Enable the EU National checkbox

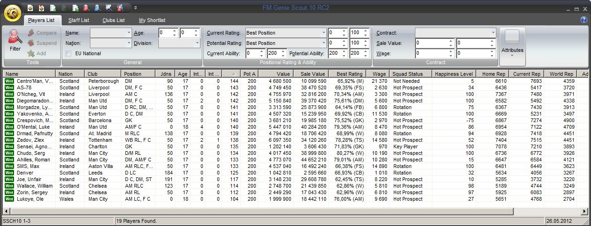[x=68, y=53]
